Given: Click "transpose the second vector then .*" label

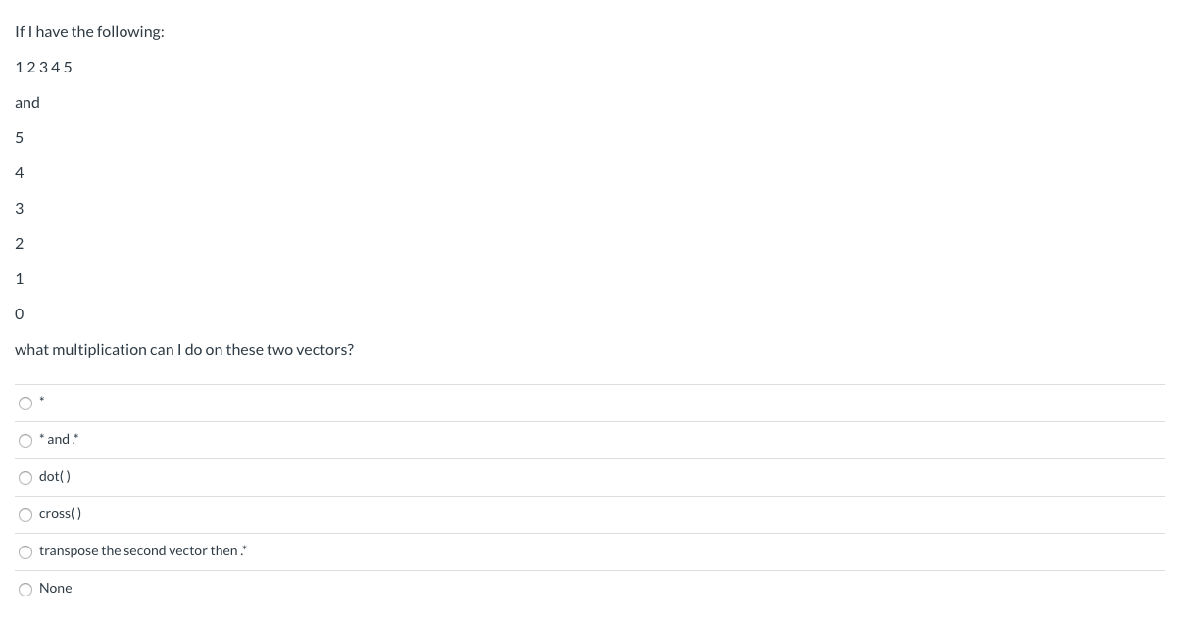Looking at the screenshot, I should coord(143,551).
